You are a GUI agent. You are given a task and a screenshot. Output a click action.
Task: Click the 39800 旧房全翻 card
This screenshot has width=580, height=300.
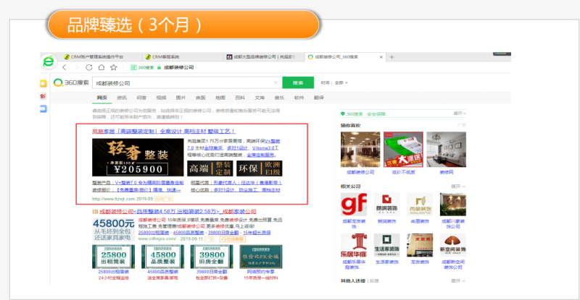click(212, 257)
